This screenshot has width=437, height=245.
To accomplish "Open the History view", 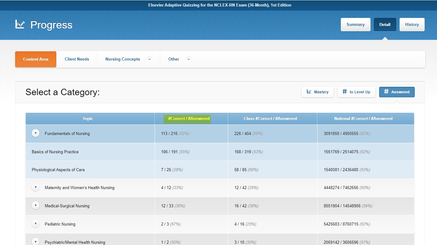I will [x=412, y=24].
